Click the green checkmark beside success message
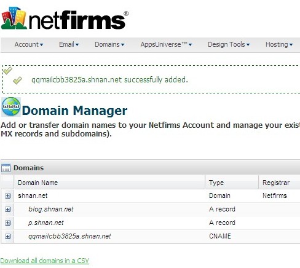 tap(17, 80)
